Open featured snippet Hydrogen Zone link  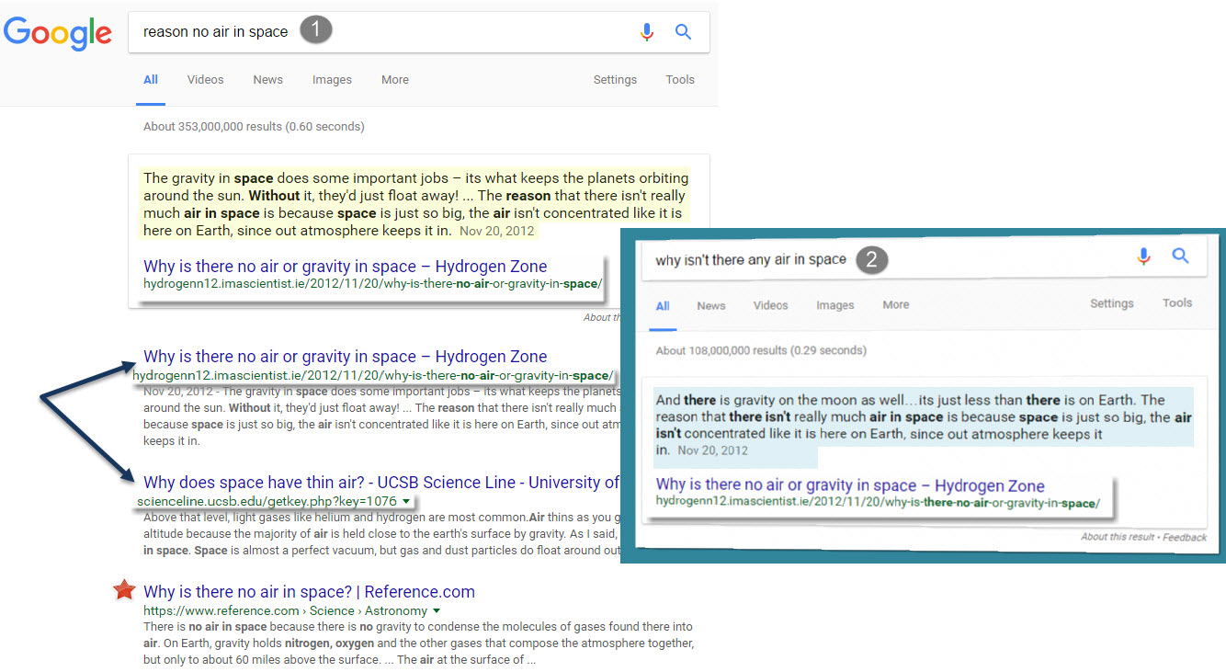pyautogui.click(x=345, y=267)
